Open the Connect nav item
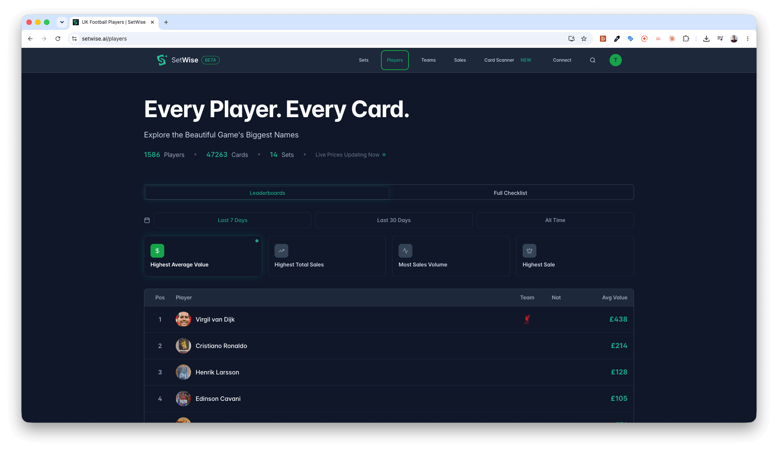778x451 pixels. click(562, 60)
